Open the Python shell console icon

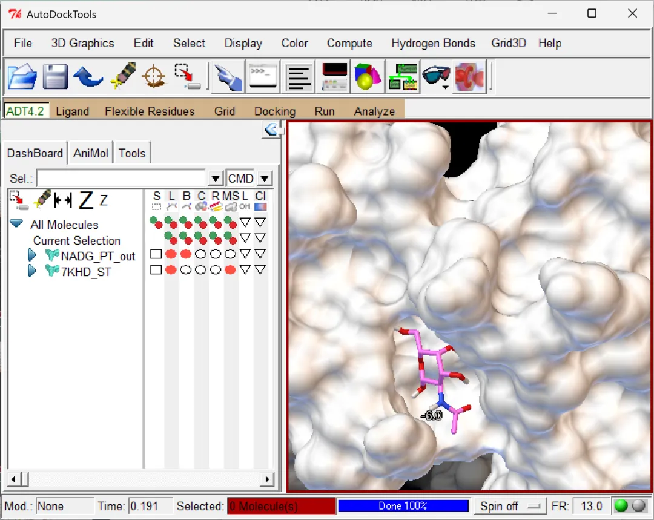(x=263, y=76)
